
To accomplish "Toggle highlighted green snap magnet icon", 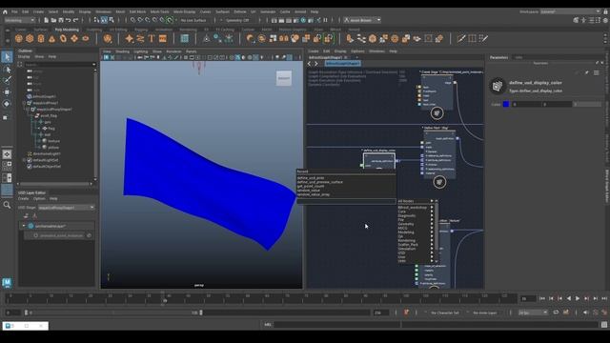I will (170, 20).
